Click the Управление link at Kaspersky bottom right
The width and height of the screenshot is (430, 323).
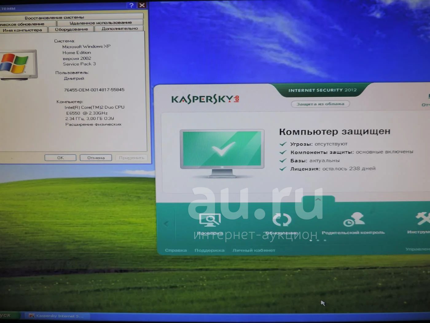(418, 249)
